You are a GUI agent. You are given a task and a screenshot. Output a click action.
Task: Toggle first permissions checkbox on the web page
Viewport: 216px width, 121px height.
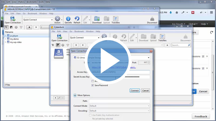coord(203,57)
